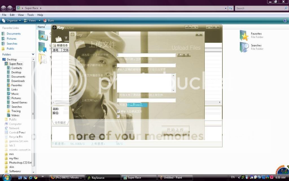Select Saved Games in folder tree

[19, 102]
